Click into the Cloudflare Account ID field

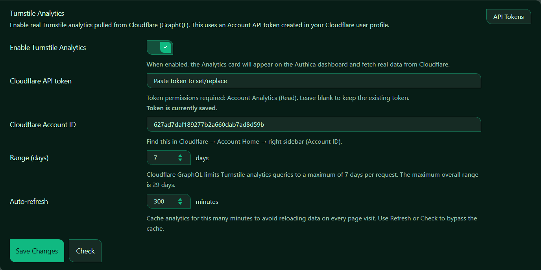click(314, 124)
